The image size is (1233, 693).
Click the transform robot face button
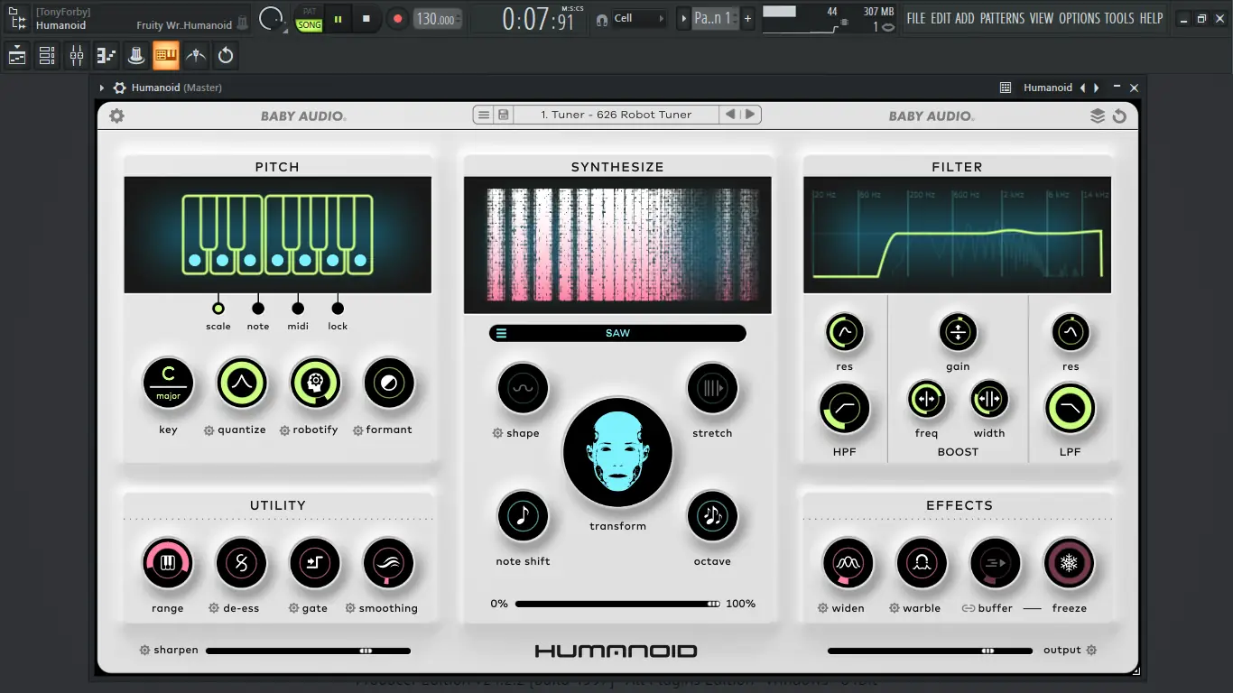point(617,453)
